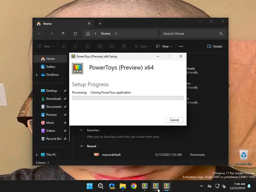This screenshot has width=256, height=192.
Task: Cancel the PowerToys setup
Action: 174,120
